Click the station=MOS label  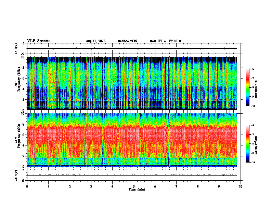coord(127,41)
